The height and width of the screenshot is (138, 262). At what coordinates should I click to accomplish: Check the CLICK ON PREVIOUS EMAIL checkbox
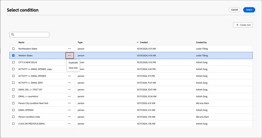click(x=13, y=124)
